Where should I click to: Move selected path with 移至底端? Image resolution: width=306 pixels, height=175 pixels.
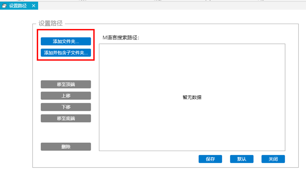coord(66,118)
